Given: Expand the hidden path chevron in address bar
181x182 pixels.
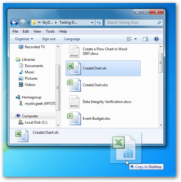Looking at the screenshot, I should 39,22.
